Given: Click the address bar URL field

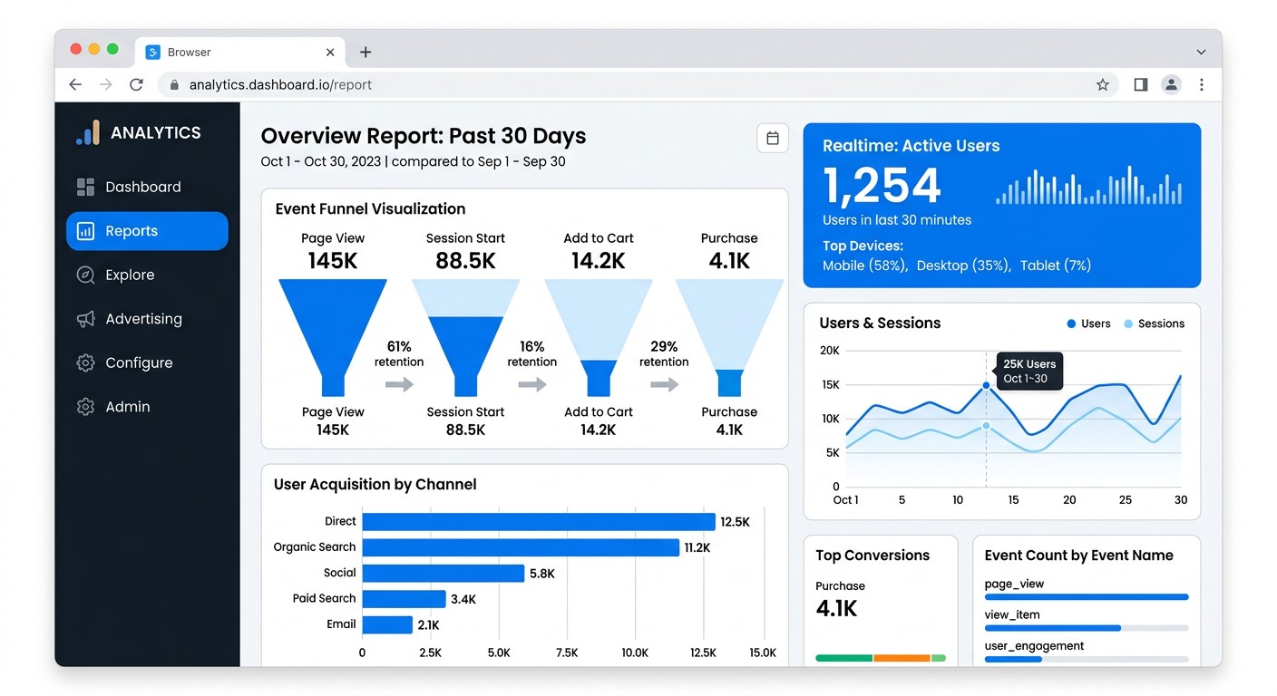Looking at the screenshot, I should click(x=639, y=84).
